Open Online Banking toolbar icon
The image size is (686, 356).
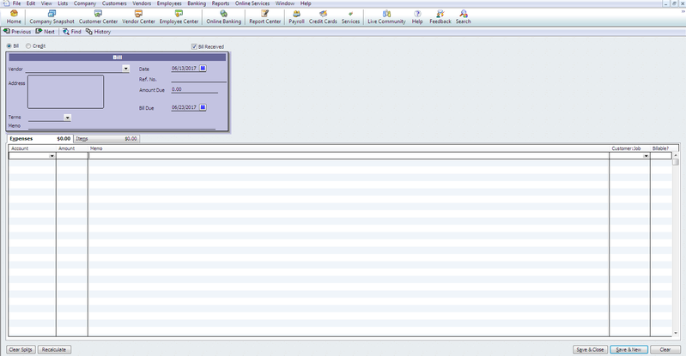pyautogui.click(x=223, y=17)
